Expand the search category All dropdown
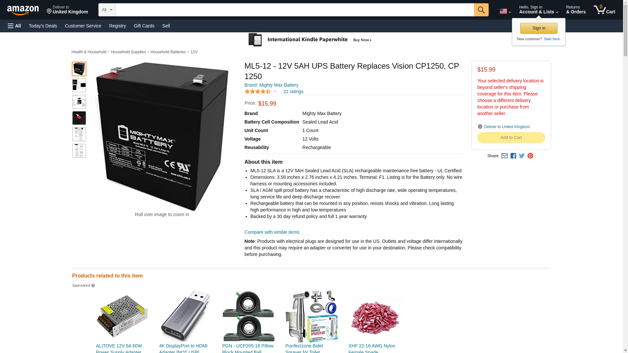The image size is (628, 353). click(107, 10)
